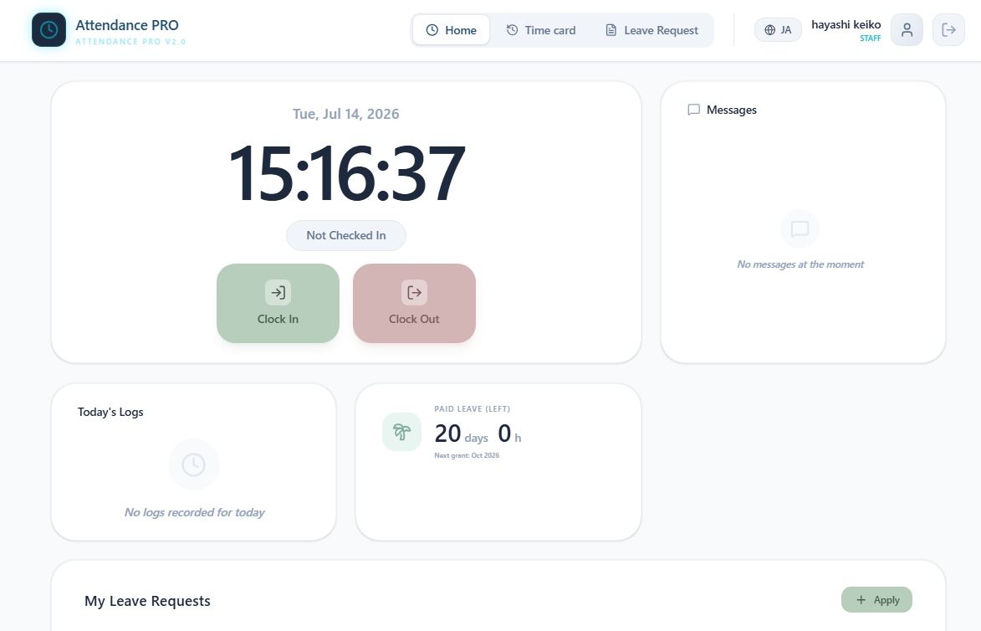Click the 20 days leave balance value
The width and height of the screenshot is (981, 631).
point(461,433)
